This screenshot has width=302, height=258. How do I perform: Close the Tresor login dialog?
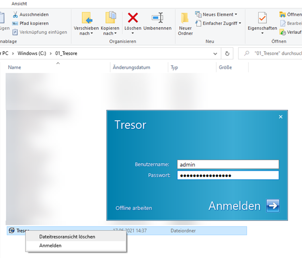[281, 117]
